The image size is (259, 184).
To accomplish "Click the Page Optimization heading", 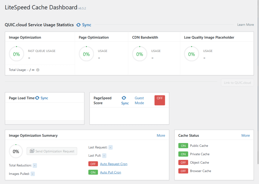I will [94, 38].
